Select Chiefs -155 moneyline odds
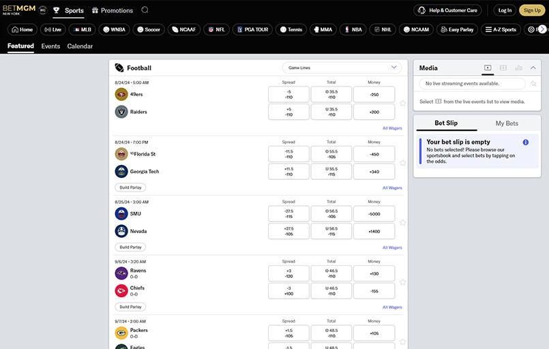 (x=374, y=291)
